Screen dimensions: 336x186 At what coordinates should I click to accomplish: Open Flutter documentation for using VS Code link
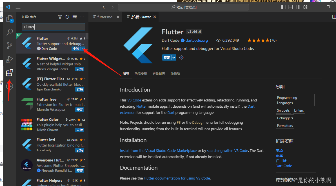click(x=177, y=178)
